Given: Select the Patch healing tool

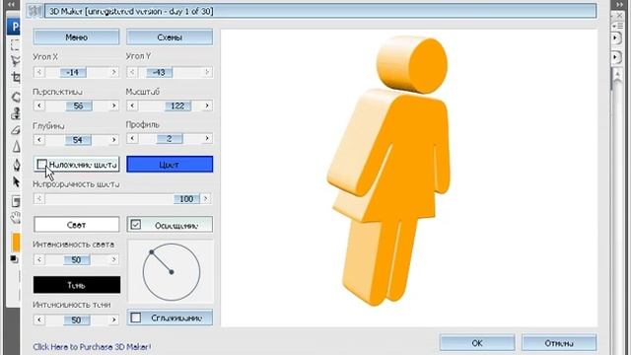Looking at the screenshot, I should [x=16, y=97].
